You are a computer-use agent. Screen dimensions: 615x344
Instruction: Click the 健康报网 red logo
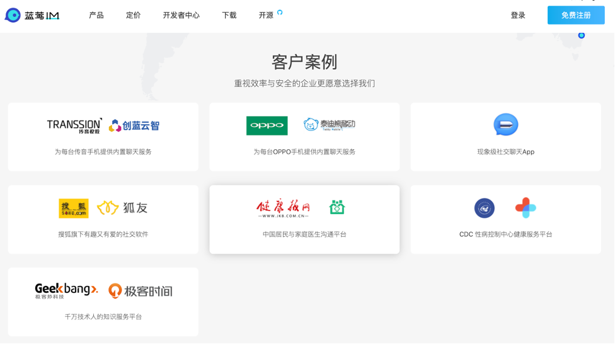283,209
